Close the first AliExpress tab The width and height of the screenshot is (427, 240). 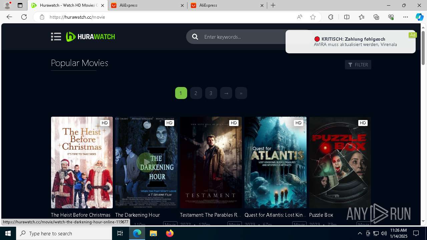[182, 5]
